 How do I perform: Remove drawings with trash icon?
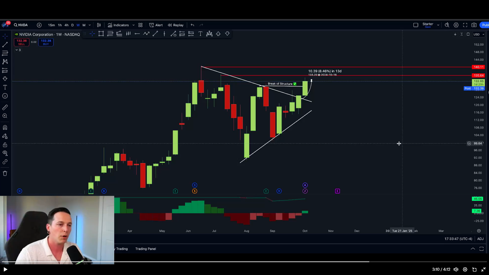pyautogui.click(x=5, y=174)
